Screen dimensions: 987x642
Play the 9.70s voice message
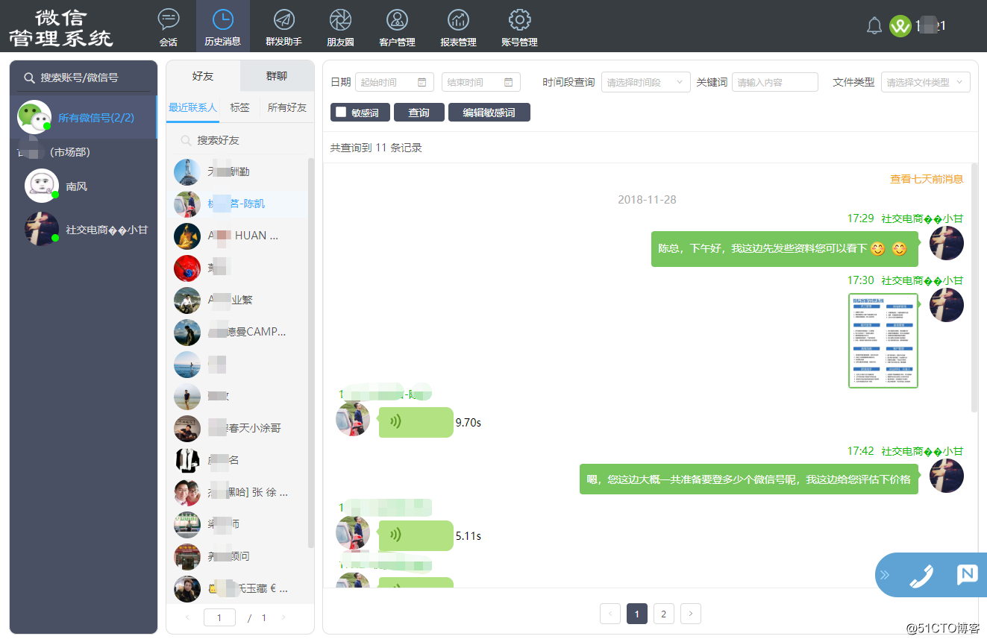click(x=416, y=422)
